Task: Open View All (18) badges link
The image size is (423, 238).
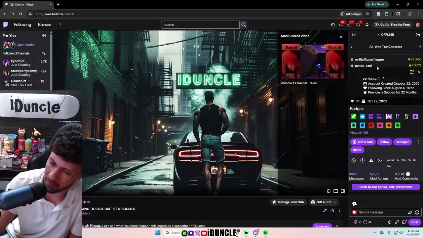Action: pyautogui.click(x=359, y=133)
